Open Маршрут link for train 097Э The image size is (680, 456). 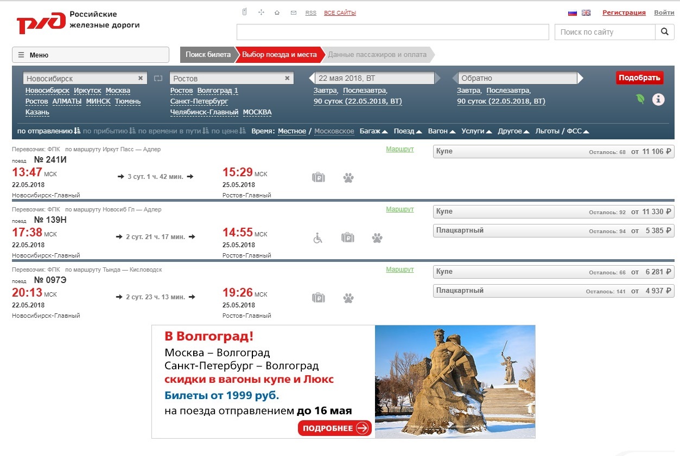pyautogui.click(x=399, y=269)
